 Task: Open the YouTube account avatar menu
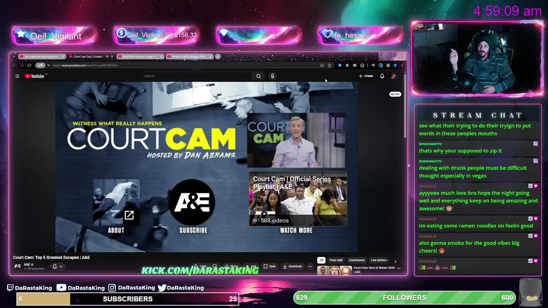[394, 76]
